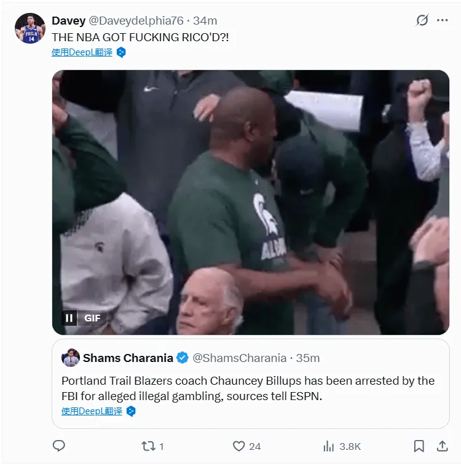Screen dimensions: 461x464
Task: Click the Grok icon on the tweet
Action: (422, 20)
